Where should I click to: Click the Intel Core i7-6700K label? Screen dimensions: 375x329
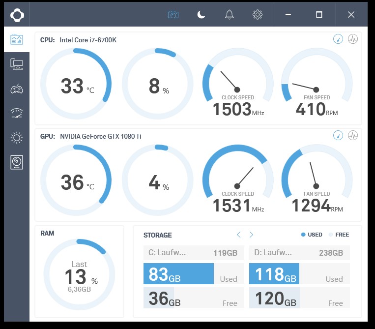click(x=88, y=40)
